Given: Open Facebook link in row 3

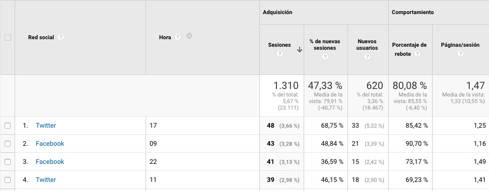Looking at the screenshot, I should coord(50,161).
